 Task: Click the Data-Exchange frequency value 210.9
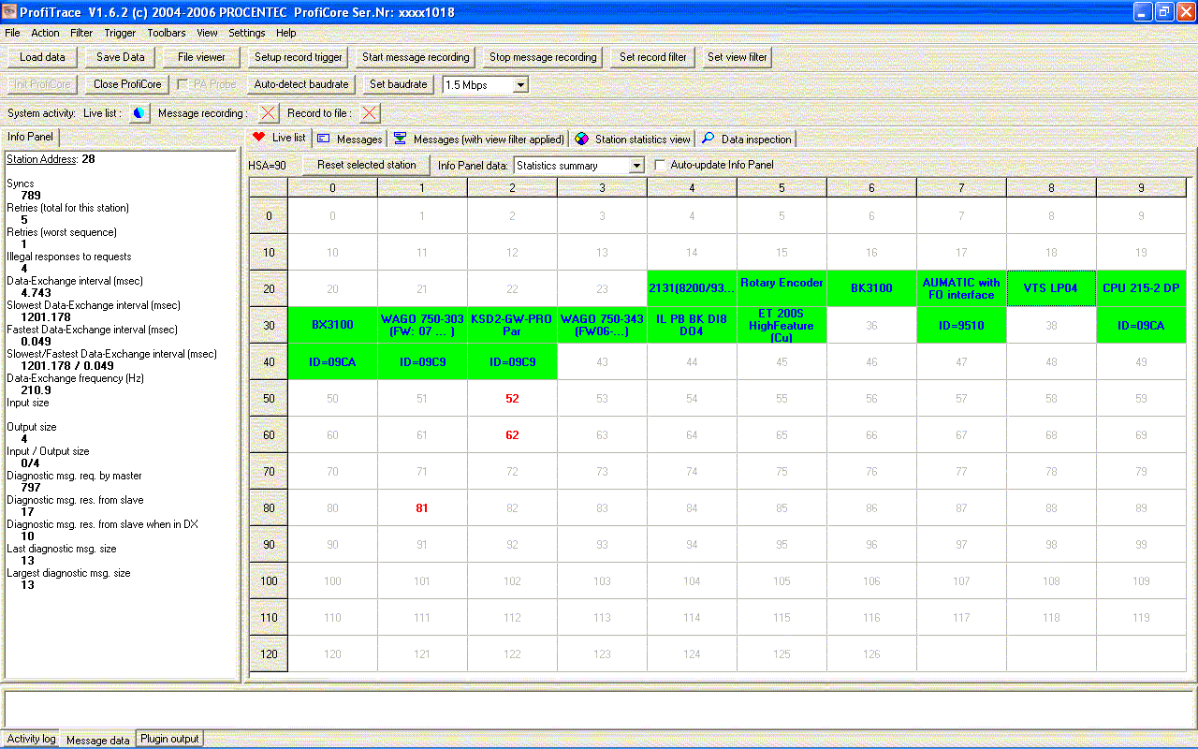click(36, 390)
